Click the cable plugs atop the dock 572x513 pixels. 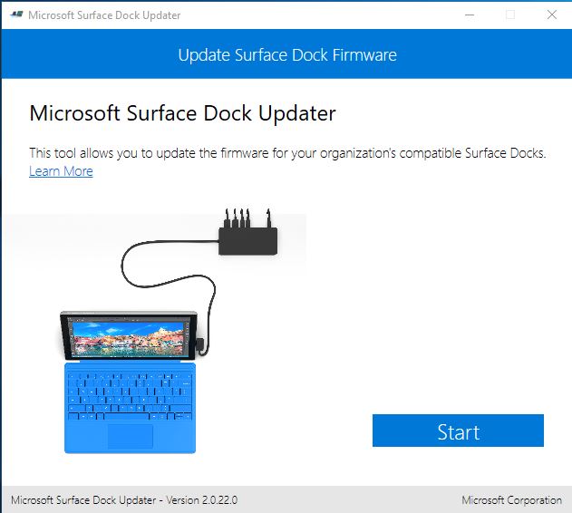[x=247, y=218]
